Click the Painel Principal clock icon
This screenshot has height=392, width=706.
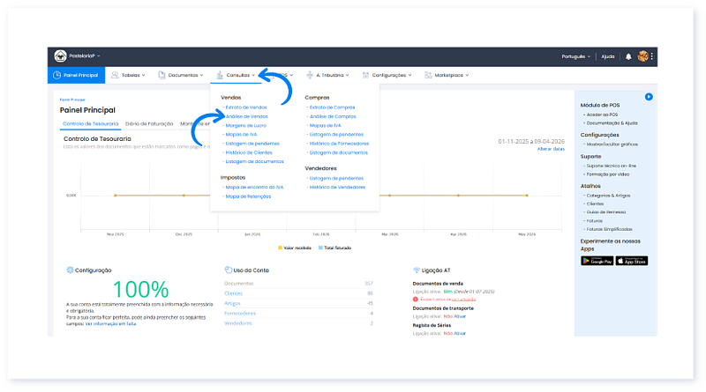click(57, 76)
